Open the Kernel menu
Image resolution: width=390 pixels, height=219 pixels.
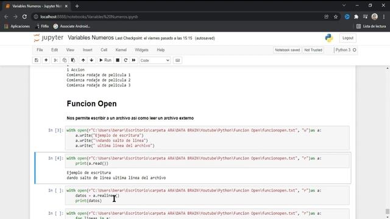[x=121, y=50]
